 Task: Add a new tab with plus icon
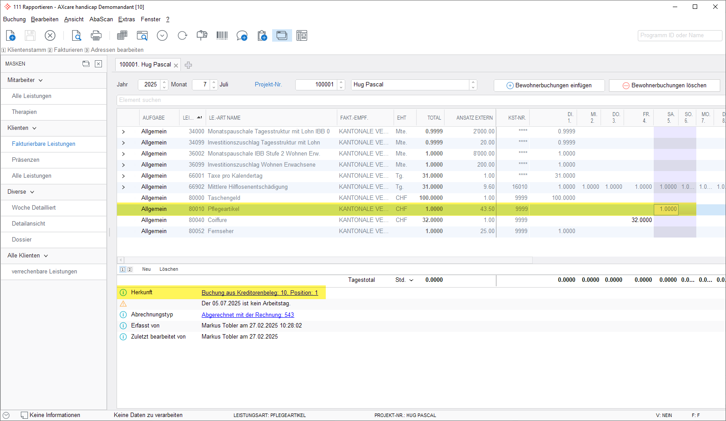tap(188, 65)
